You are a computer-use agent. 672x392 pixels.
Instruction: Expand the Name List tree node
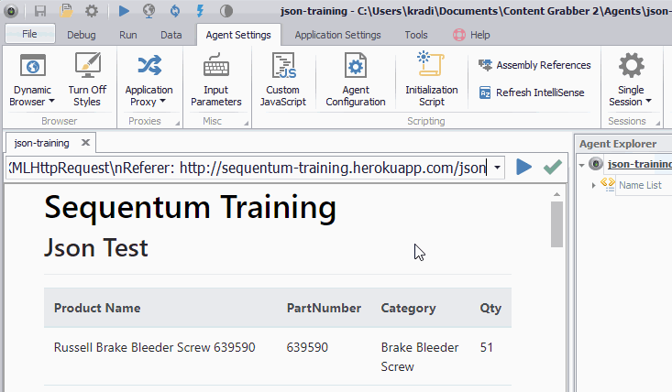(x=594, y=185)
